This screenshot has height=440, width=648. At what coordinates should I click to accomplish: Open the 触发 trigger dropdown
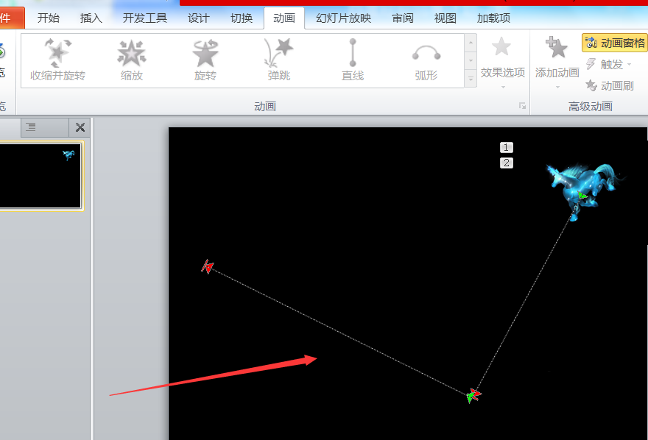(x=609, y=65)
